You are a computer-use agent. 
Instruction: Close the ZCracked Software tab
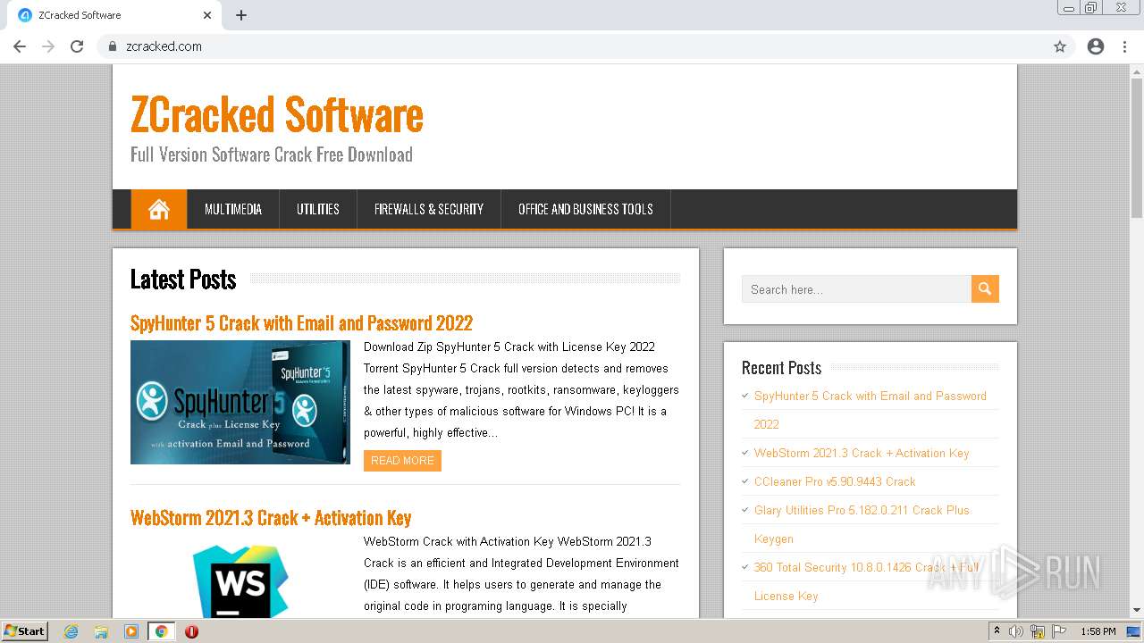(207, 15)
